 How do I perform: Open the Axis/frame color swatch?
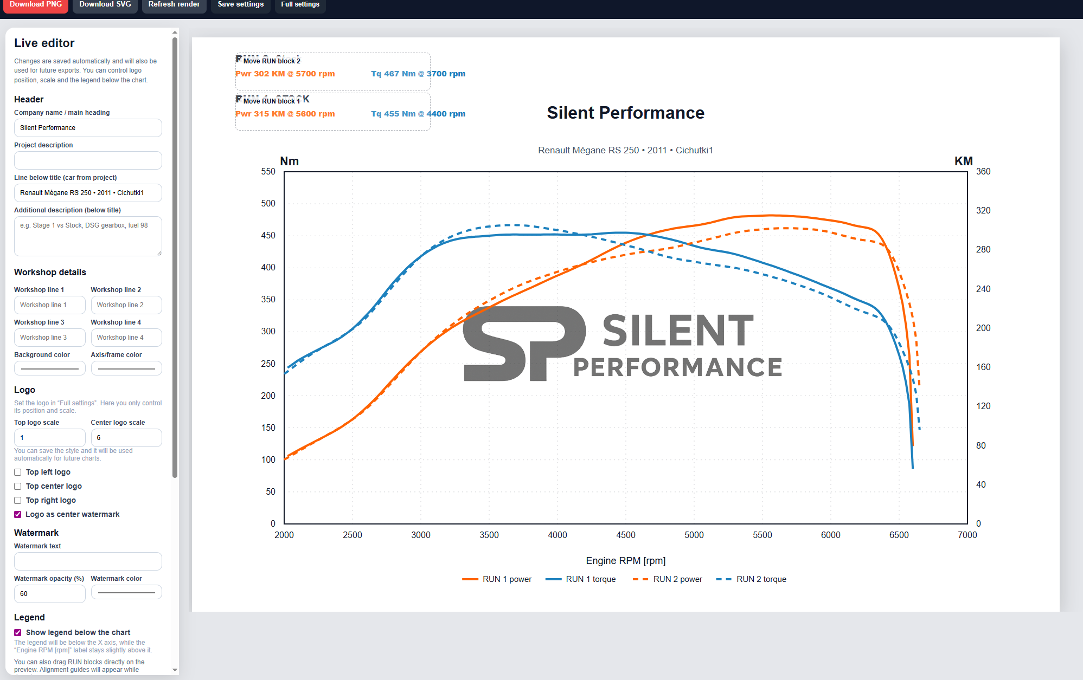126,369
